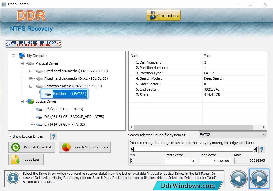Collapse Removable Media Disk2 node
The width and height of the screenshot is (273, 191).
pyautogui.click(x=31, y=86)
